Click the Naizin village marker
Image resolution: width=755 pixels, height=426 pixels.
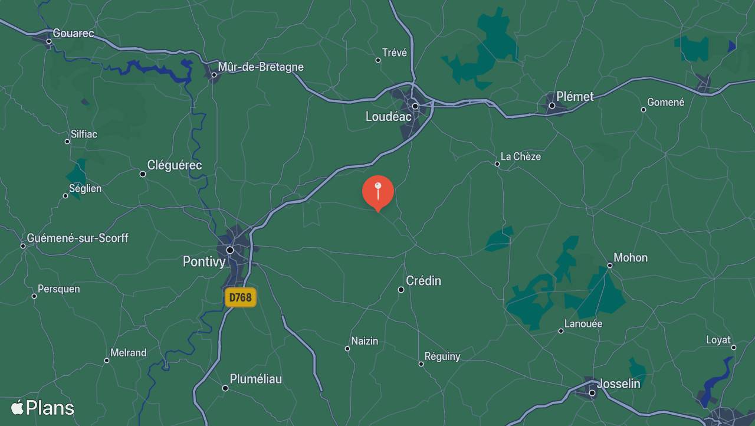pyautogui.click(x=347, y=349)
